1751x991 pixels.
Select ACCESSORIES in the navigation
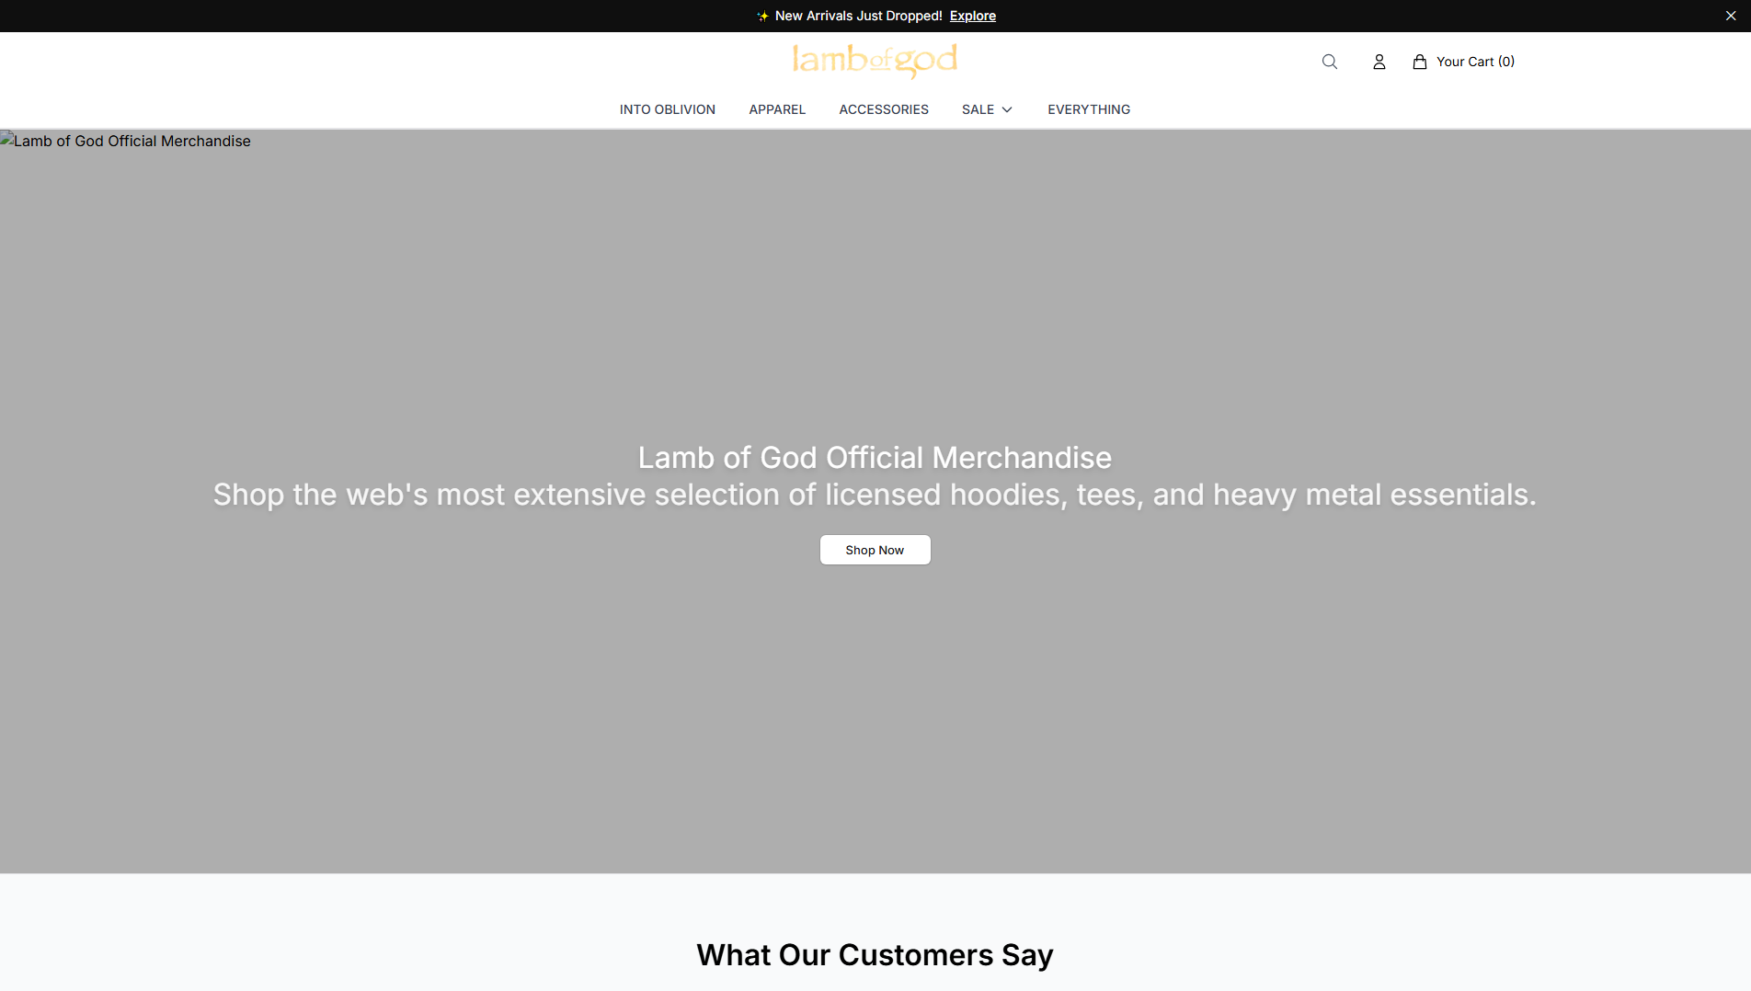pos(884,109)
